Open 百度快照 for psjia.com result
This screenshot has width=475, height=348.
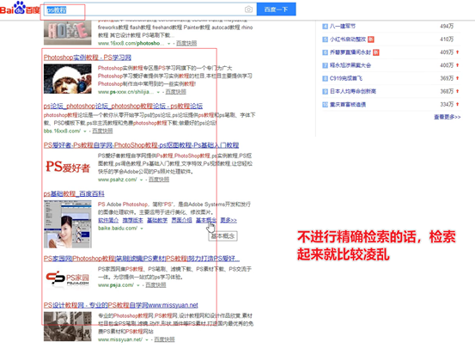tap(155, 285)
